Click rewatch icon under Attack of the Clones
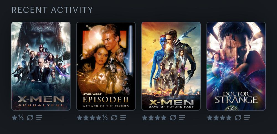The image size is (277, 134). (114, 118)
